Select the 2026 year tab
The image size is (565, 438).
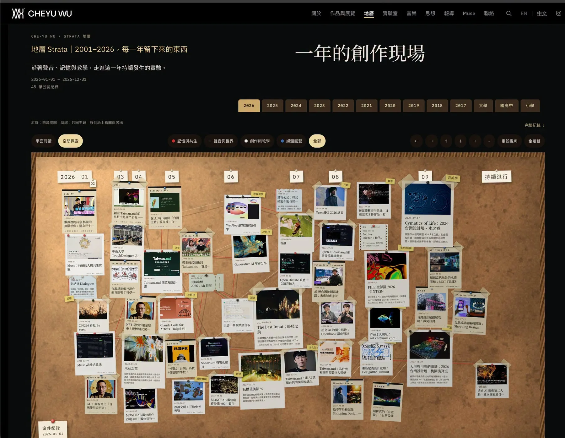[x=249, y=106]
